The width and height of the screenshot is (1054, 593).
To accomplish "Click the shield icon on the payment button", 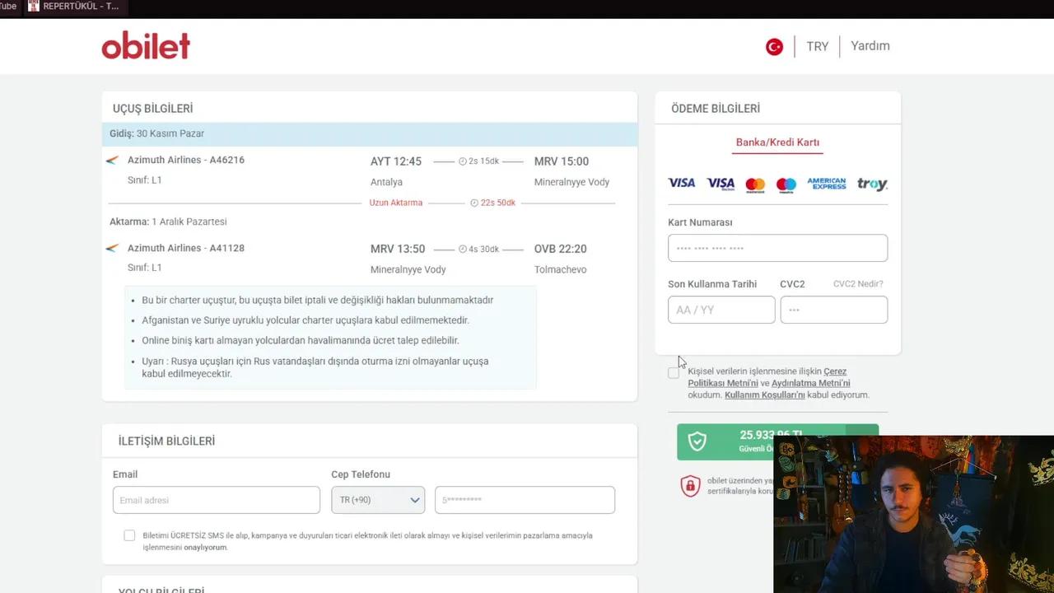I will click(697, 441).
